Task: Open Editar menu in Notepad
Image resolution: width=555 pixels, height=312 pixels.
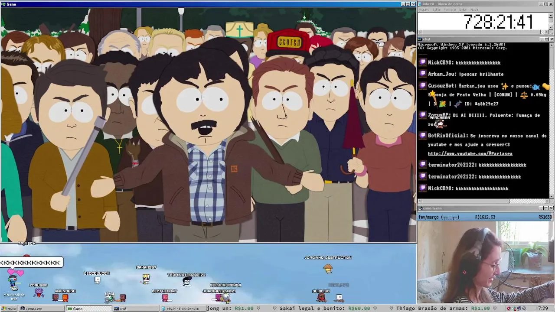Action: click(x=436, y=10)
